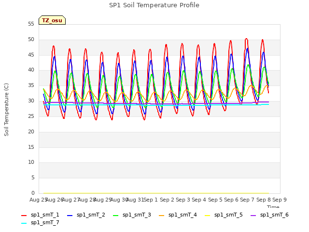Click the blue sp1_smT_2 legend swatch
The image size is (309, 232).
[70, 216]
